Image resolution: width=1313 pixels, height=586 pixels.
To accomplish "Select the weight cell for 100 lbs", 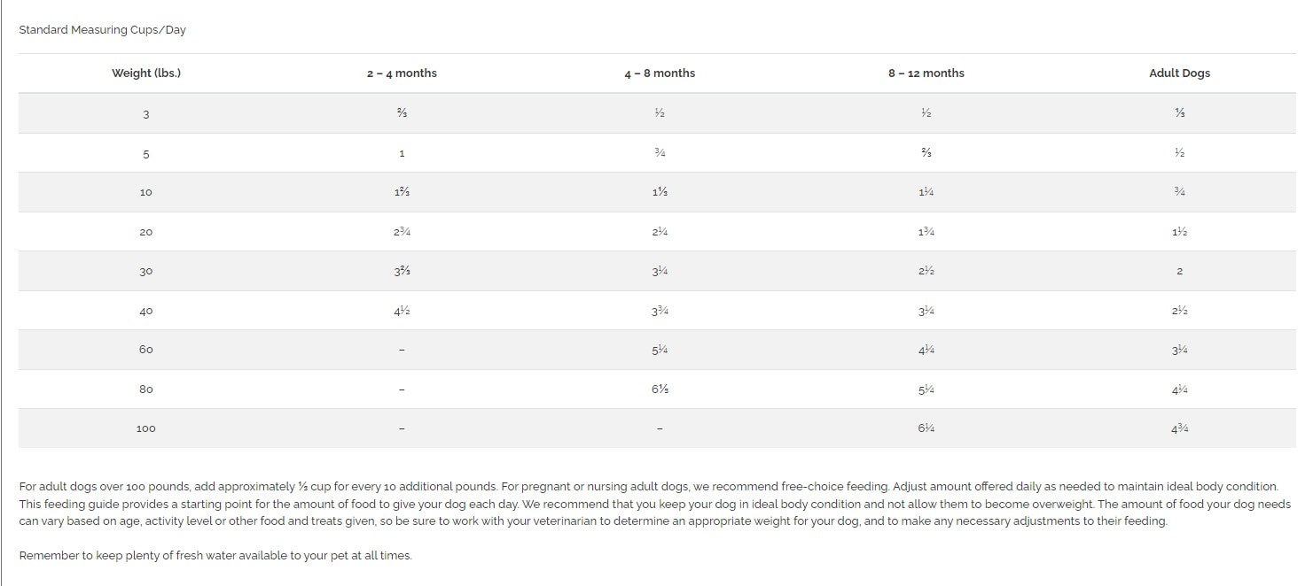I will pos(146,428).
